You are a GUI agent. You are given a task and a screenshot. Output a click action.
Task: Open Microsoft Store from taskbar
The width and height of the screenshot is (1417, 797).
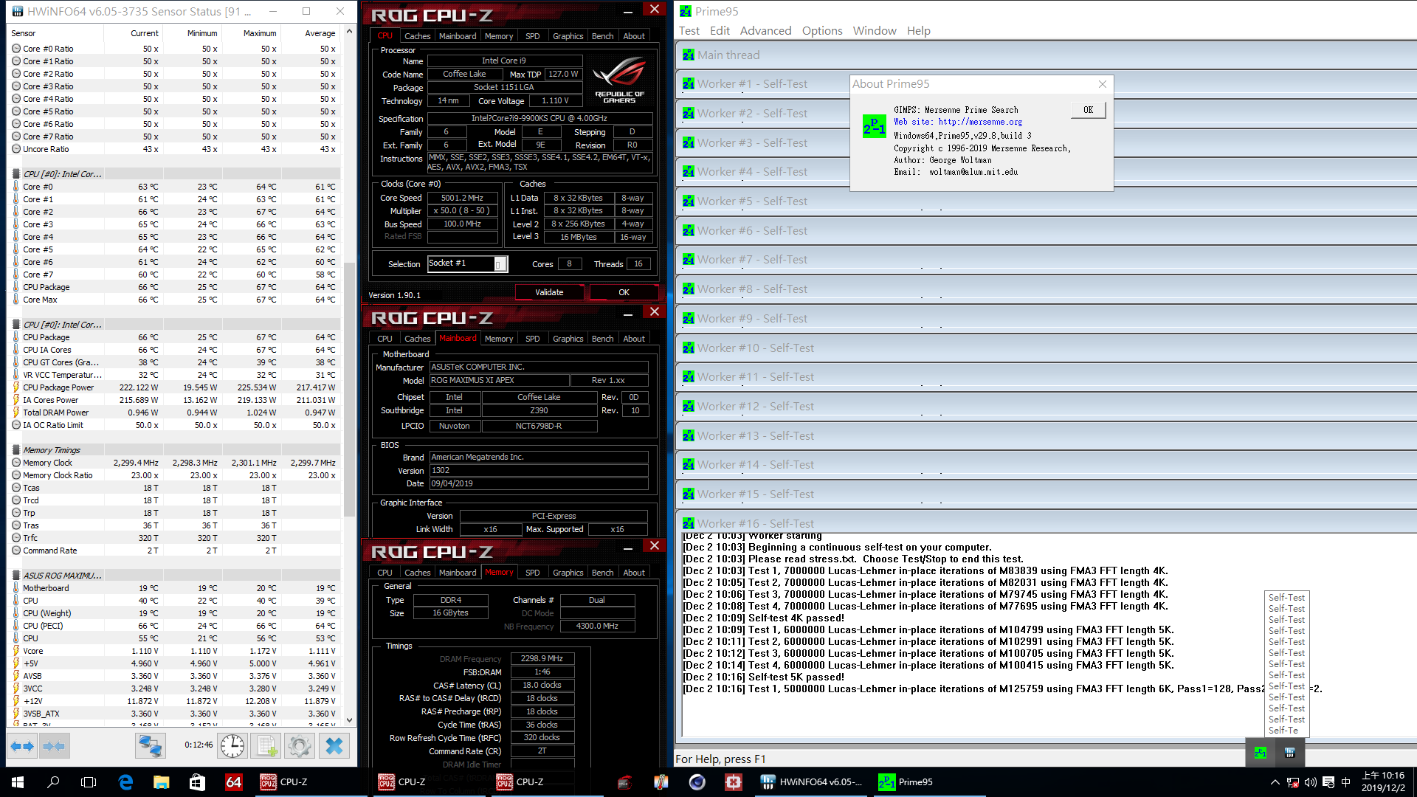pos(197,782)
